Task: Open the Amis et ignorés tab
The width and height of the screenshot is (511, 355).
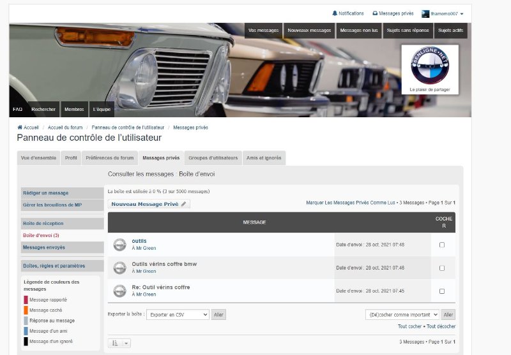Action: point(264,158)
